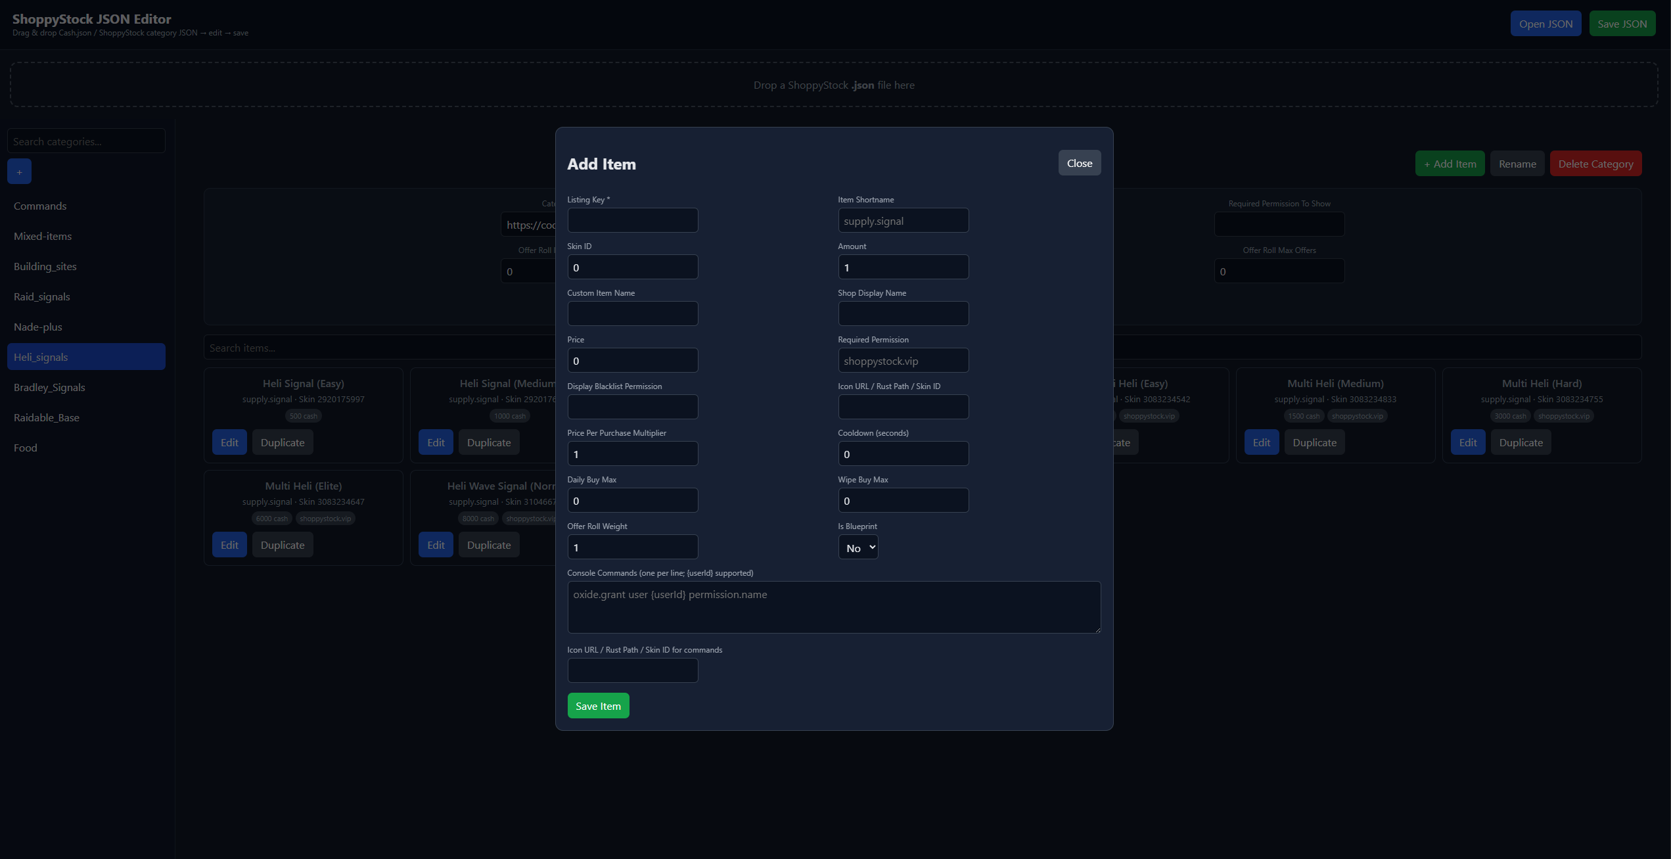
Task: Click the Open JSON button
Action: [1545, 24]
